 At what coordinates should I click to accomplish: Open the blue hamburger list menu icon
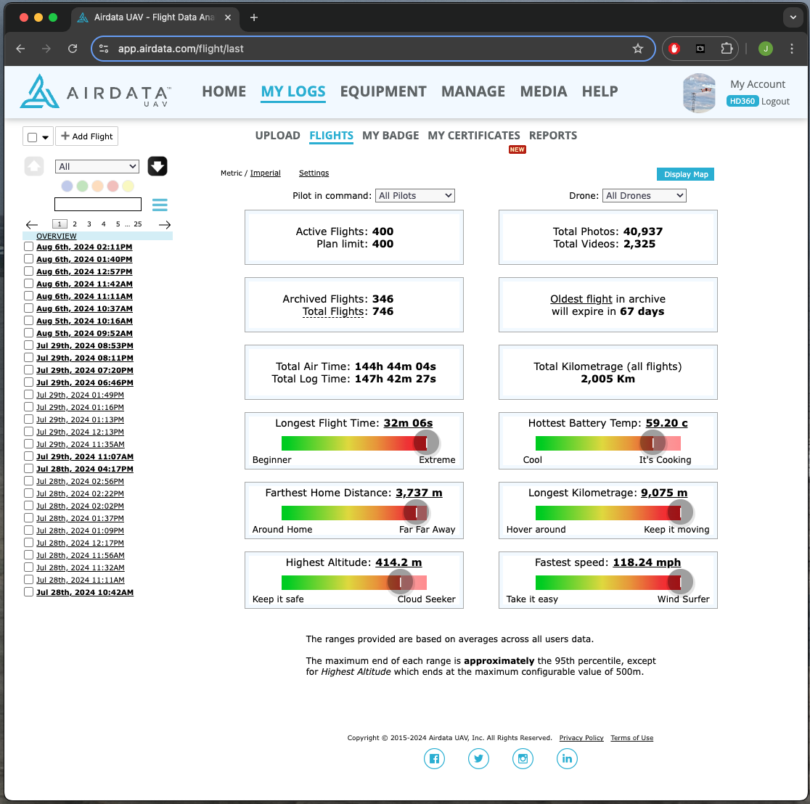(160, 205)
